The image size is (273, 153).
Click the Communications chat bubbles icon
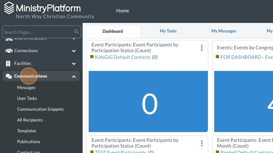(9, 76)
